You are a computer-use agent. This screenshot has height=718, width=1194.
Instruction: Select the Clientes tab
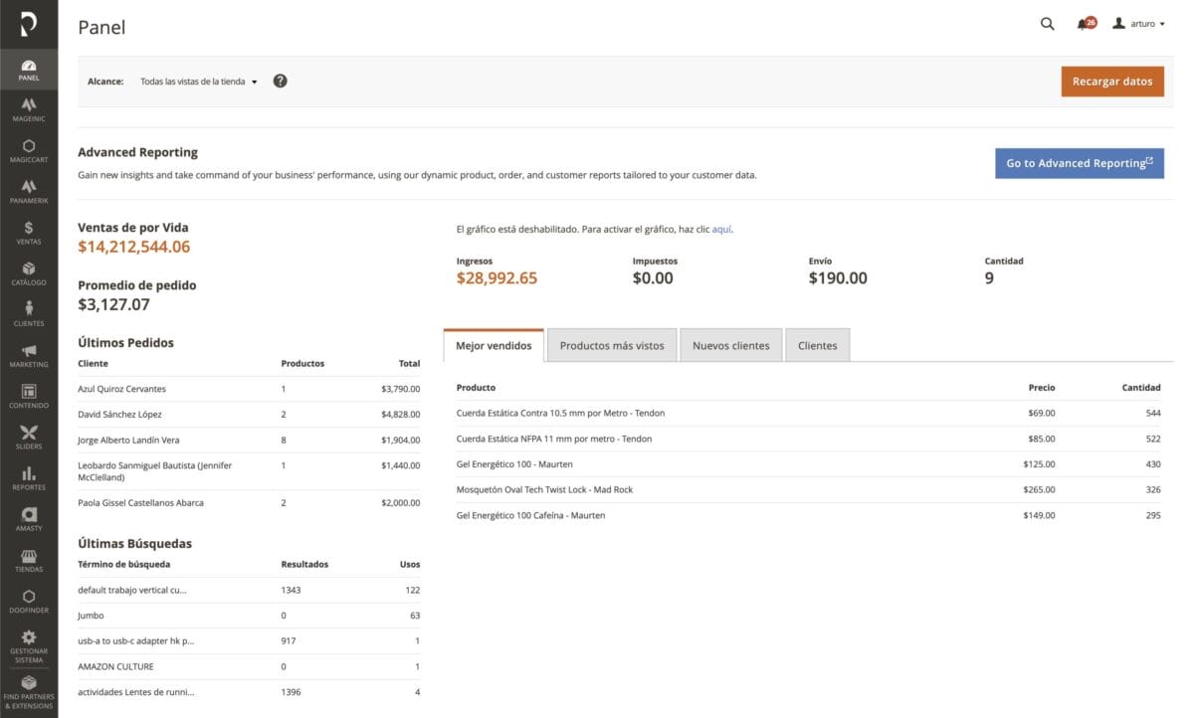[x=817, y=344]
